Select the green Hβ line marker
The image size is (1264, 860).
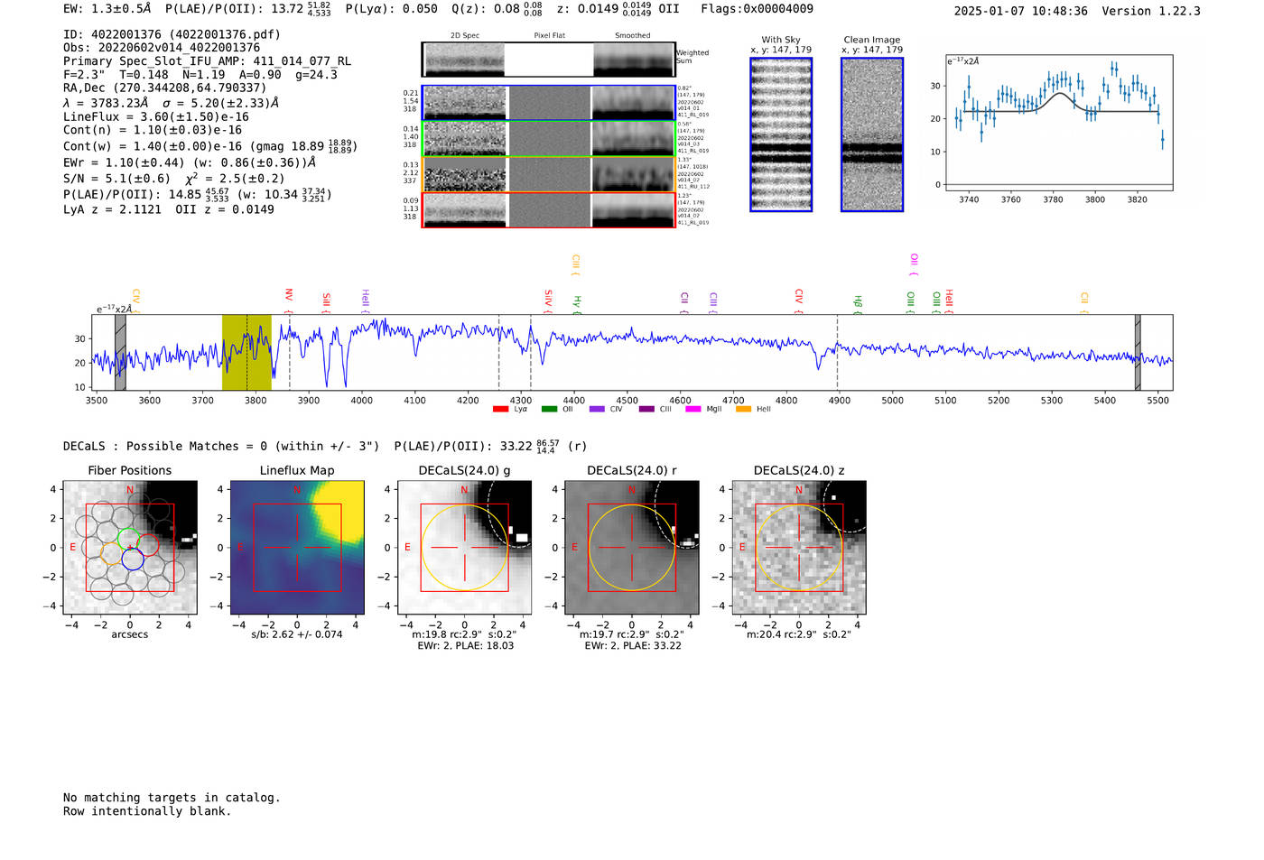tap(858, 305)
